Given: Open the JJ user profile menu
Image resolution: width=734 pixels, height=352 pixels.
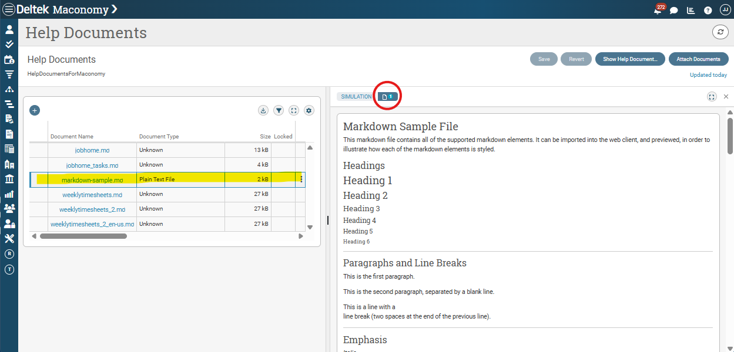Looking at the screenshot, I should point(724,10).
